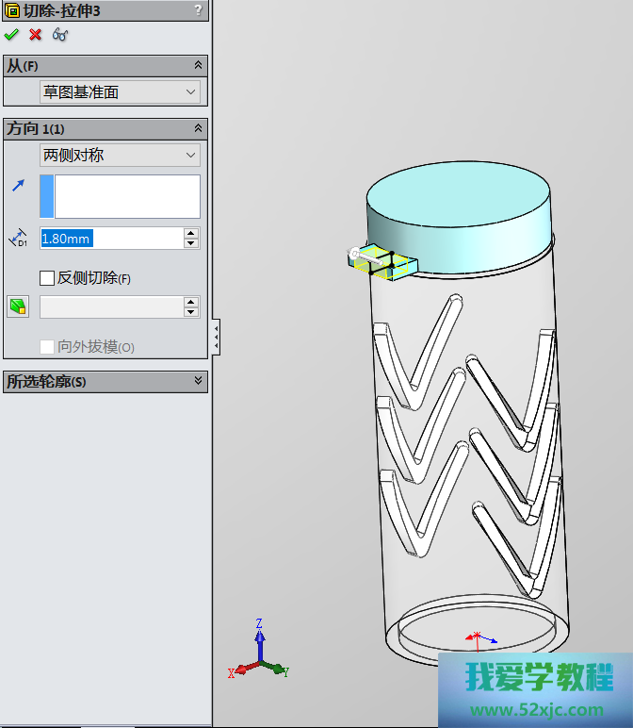This screenshot has width=633, height=728.
Task: Decrease depth value with the down spinner arrow
Action: pyautogui.click(x=191, y=243)
